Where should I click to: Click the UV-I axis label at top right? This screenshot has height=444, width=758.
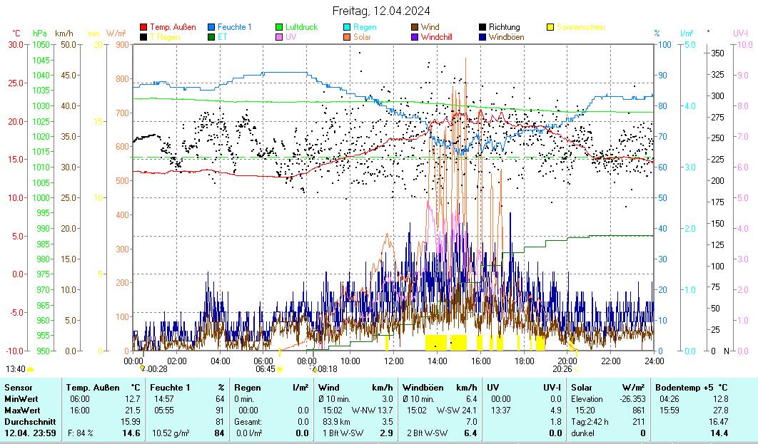point(739,33)
